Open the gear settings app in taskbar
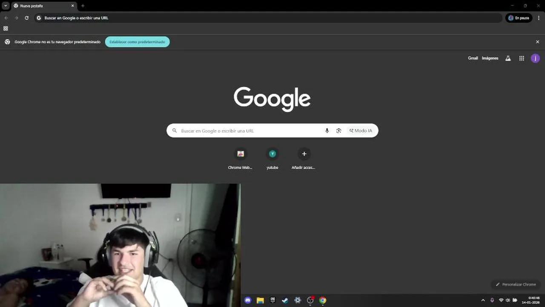This screenshot has width=545, height=307. point(298,300)
